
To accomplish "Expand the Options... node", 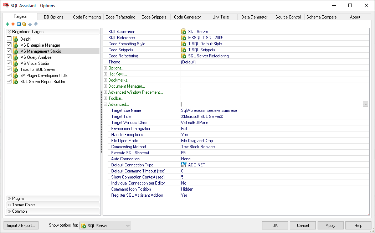I will [x=105, y=68].
